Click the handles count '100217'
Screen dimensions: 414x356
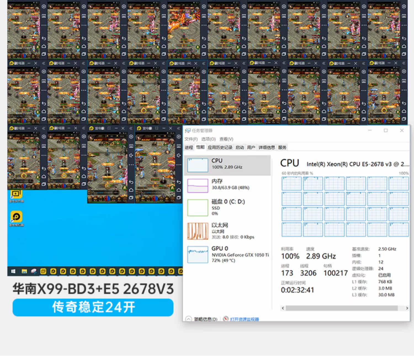[x=336, y=273]
